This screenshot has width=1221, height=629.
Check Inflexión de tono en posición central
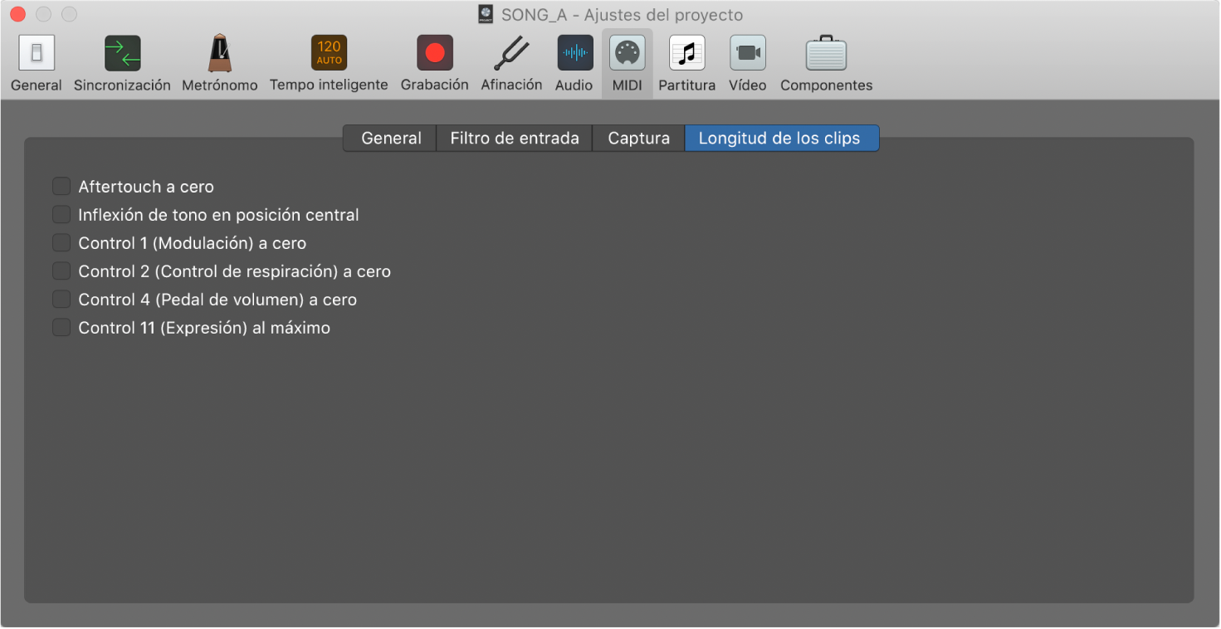pyautogui.click(x=61, y=214)
